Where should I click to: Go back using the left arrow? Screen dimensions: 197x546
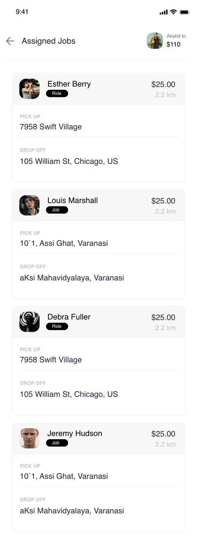click(10, 41)
